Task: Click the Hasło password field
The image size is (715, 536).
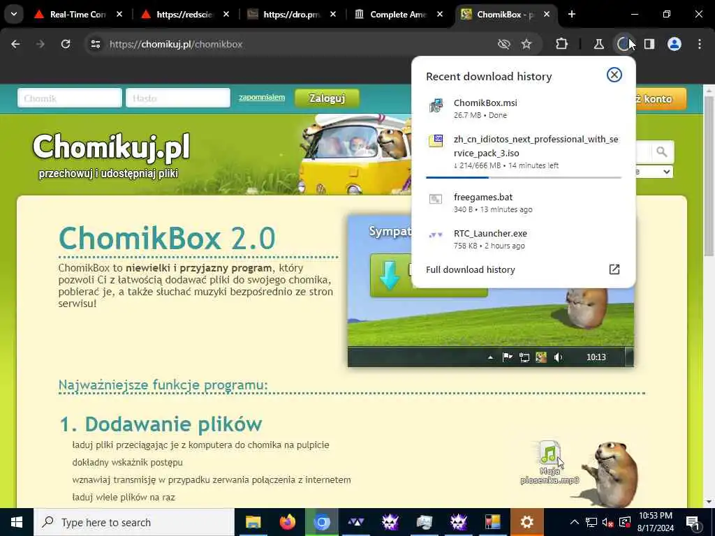Action: click(178, 98)
